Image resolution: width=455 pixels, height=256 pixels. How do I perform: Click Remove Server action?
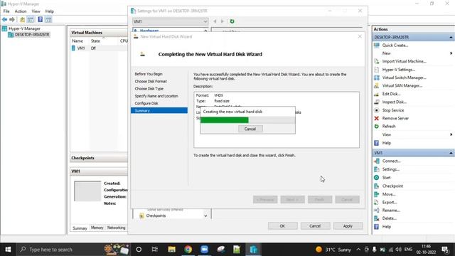[x=395, y=118]
